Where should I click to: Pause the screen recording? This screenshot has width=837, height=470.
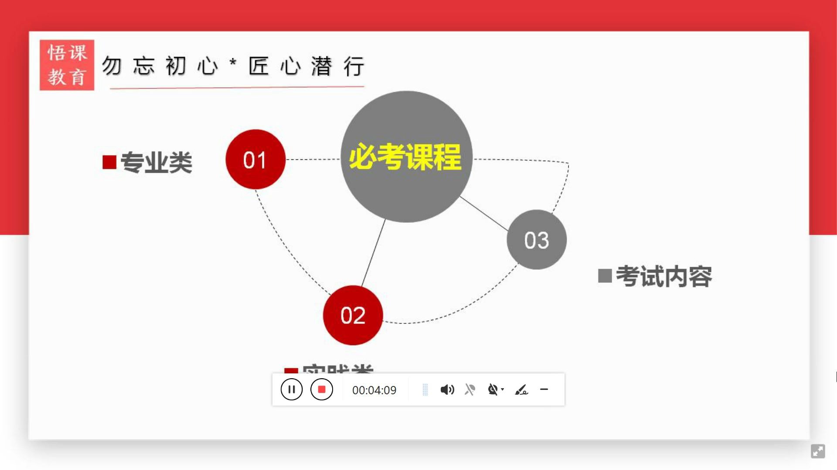tap(292, 389)
